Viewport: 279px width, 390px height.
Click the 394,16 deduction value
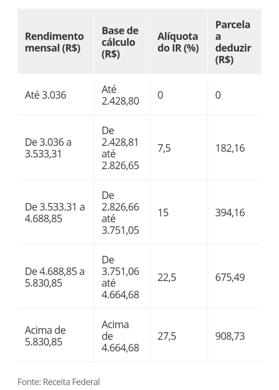[230, 213]
